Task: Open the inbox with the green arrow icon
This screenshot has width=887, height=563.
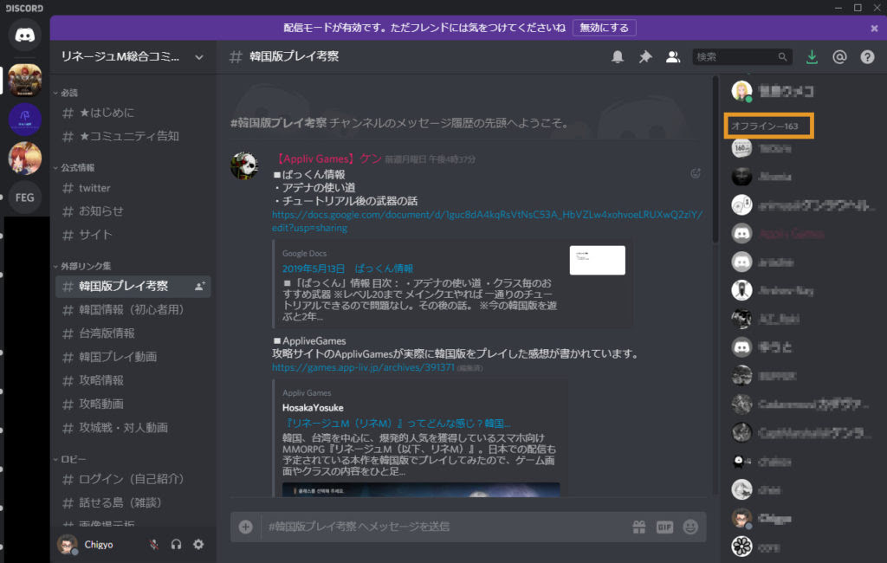Action: [x=812, y=55]
